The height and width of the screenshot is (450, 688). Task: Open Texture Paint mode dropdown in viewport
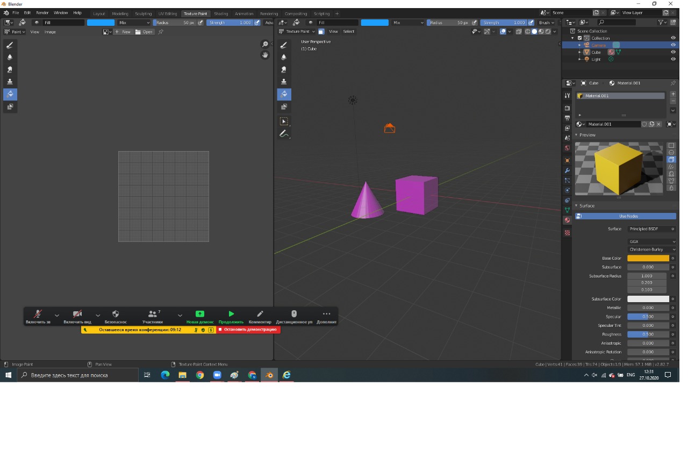point(297,32)
